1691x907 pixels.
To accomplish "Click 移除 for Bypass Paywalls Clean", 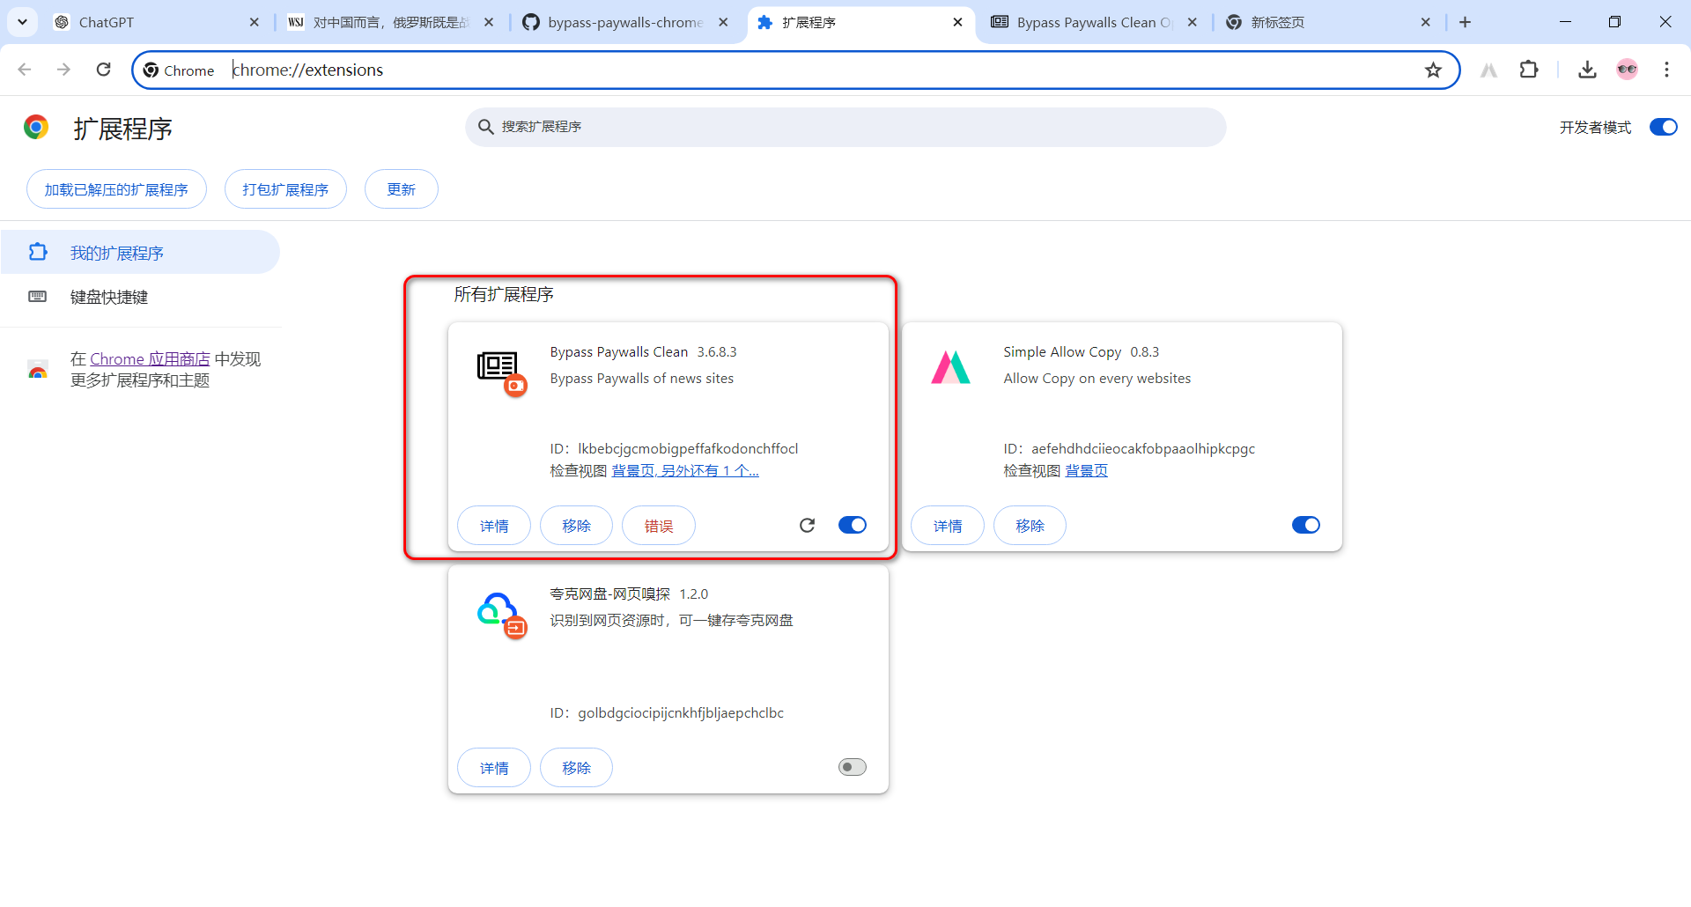I will [576, 526].
